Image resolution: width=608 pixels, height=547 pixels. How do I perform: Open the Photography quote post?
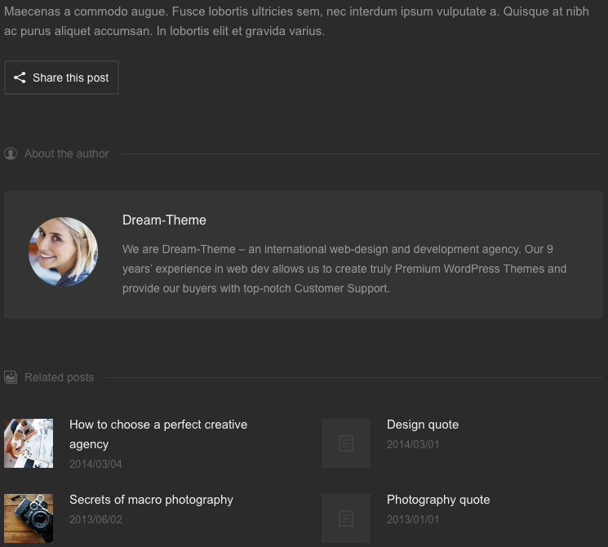[438, 500]
